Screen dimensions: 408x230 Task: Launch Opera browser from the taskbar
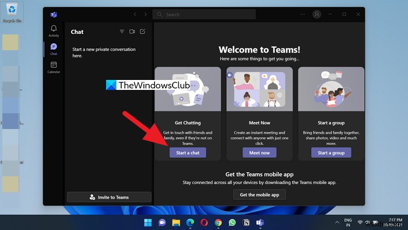click(x=204, y=222)
